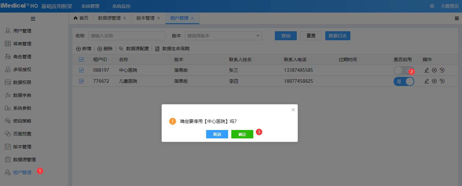Uncheck the checkbox for tenant 088197
Viewport: 462px width, 186px height.
click(81, 70)
